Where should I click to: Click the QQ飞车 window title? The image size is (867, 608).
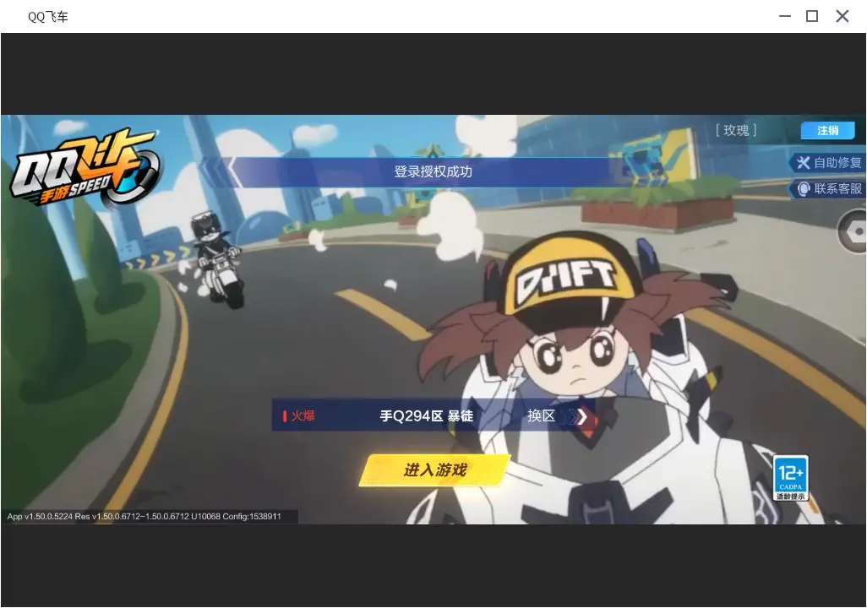(48, 17)
